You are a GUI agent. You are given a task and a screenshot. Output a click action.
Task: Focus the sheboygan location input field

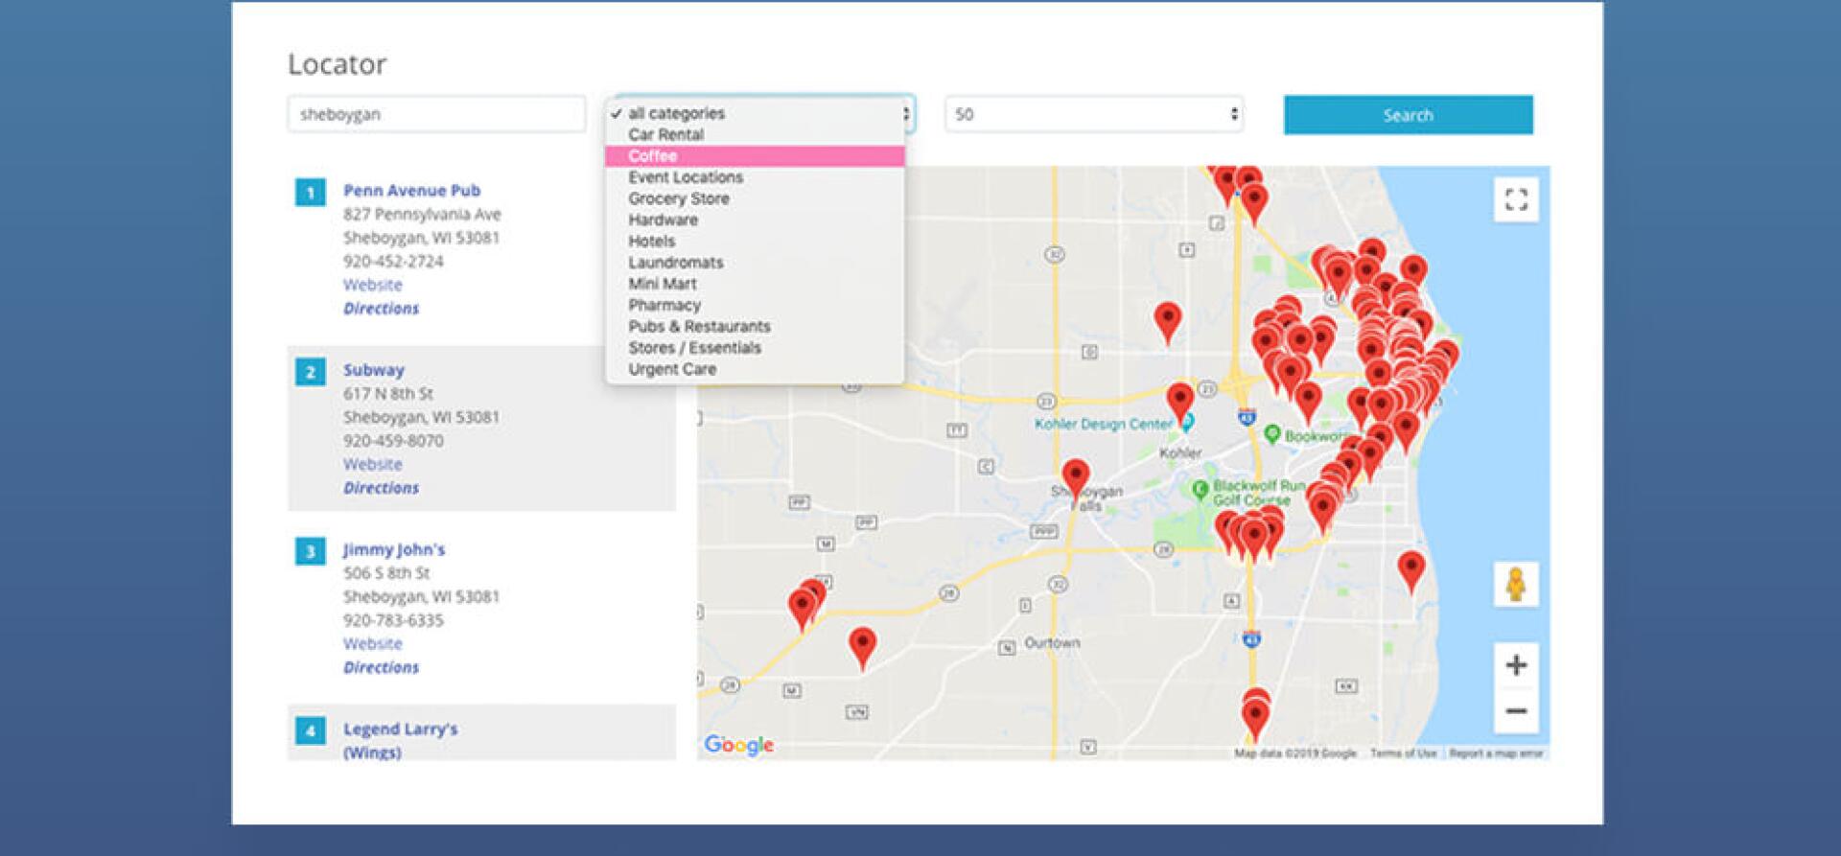(x=436, y=114)
